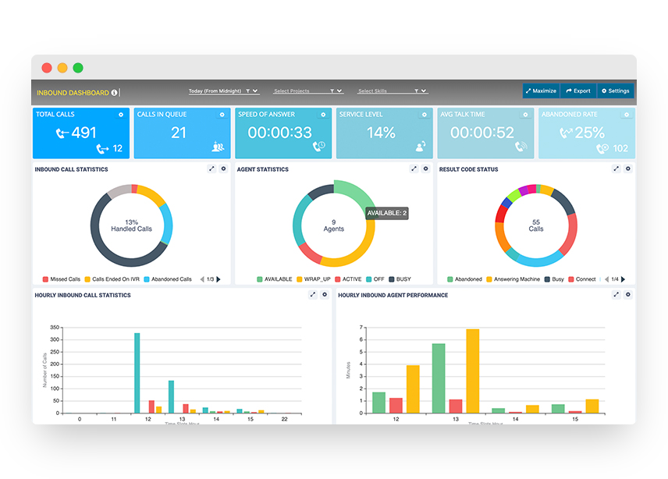This screenshot has width=668, height=479.
Task: Open the Calls In Queue card settings gear
Action: pyautogui.click(x=222, y=115)
